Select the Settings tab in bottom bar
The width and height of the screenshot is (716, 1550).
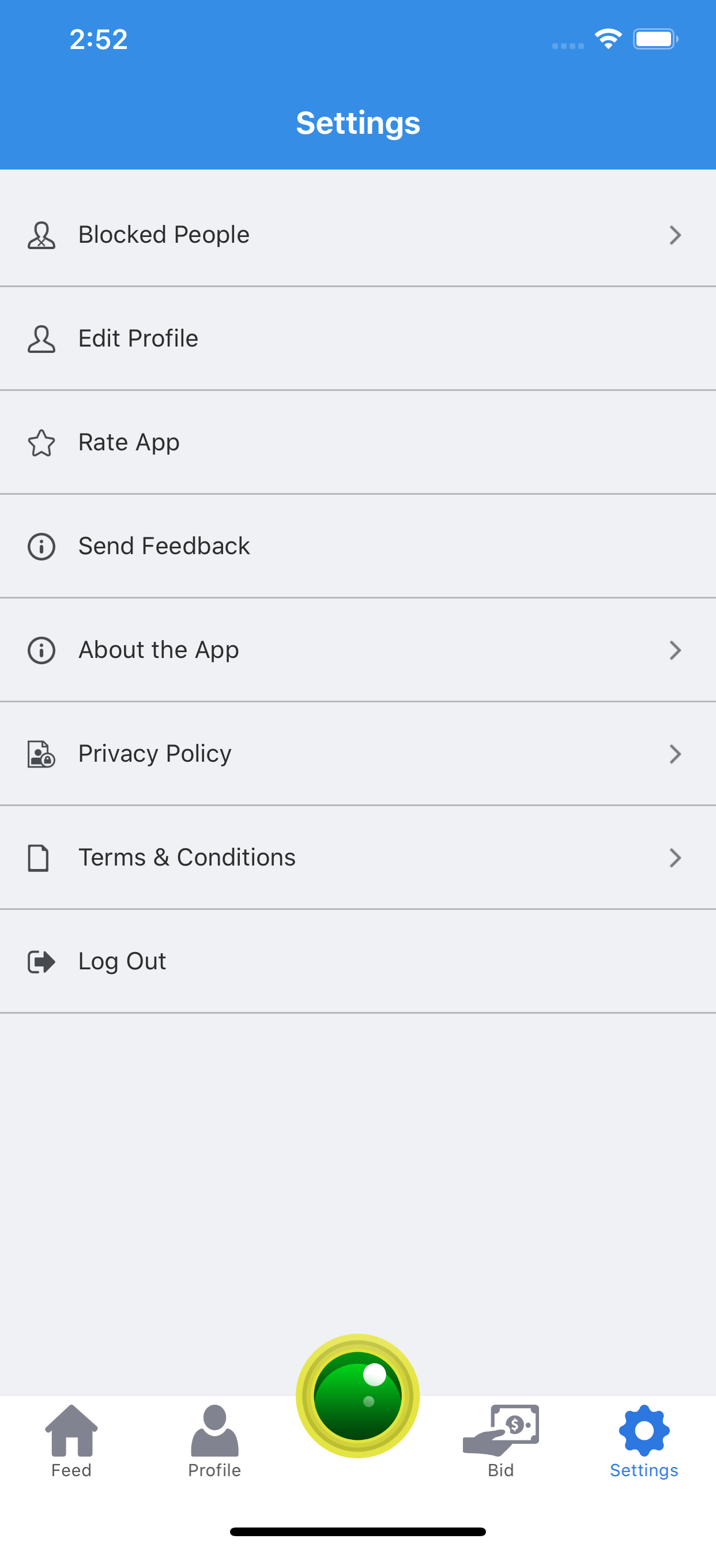645,1442
